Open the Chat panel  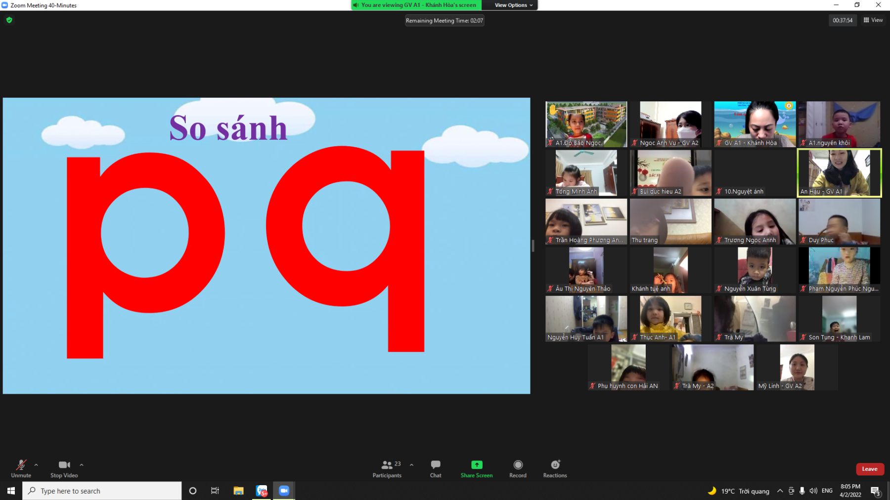tap(435, 468)
